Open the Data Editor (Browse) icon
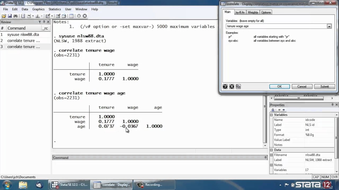Image resolution: width=339 pixels, height=190 pixels. 64,16
